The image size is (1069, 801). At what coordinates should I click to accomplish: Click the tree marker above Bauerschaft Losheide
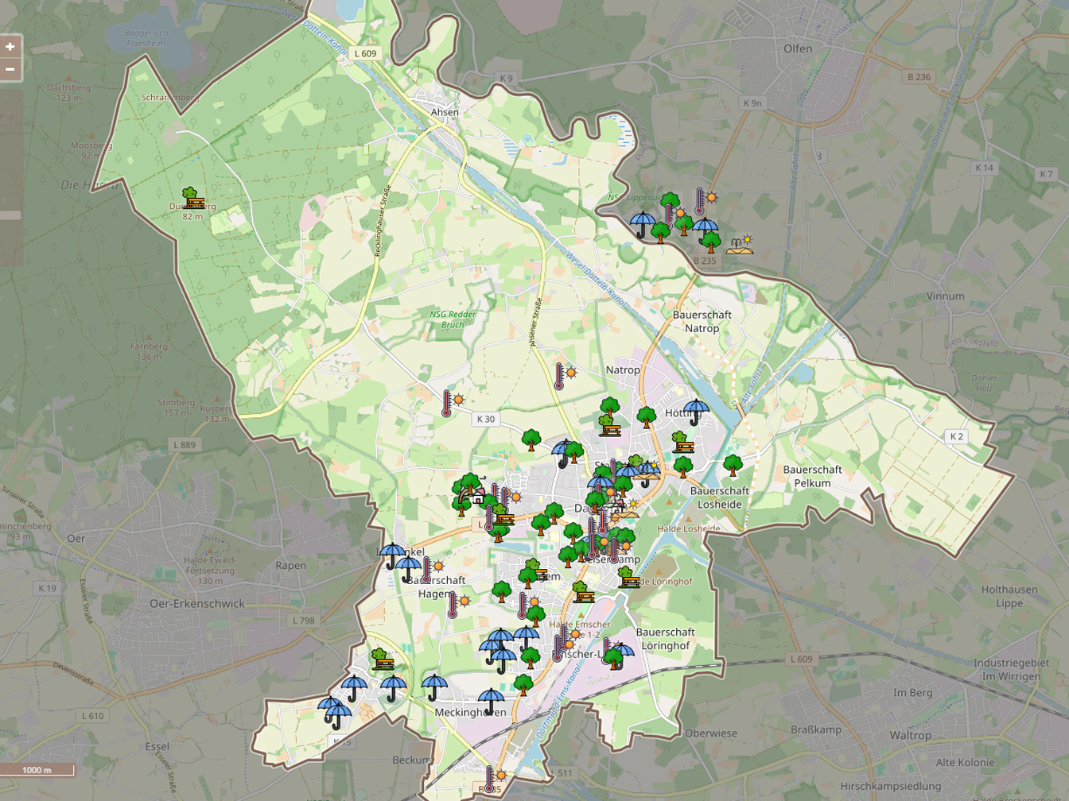733,465
